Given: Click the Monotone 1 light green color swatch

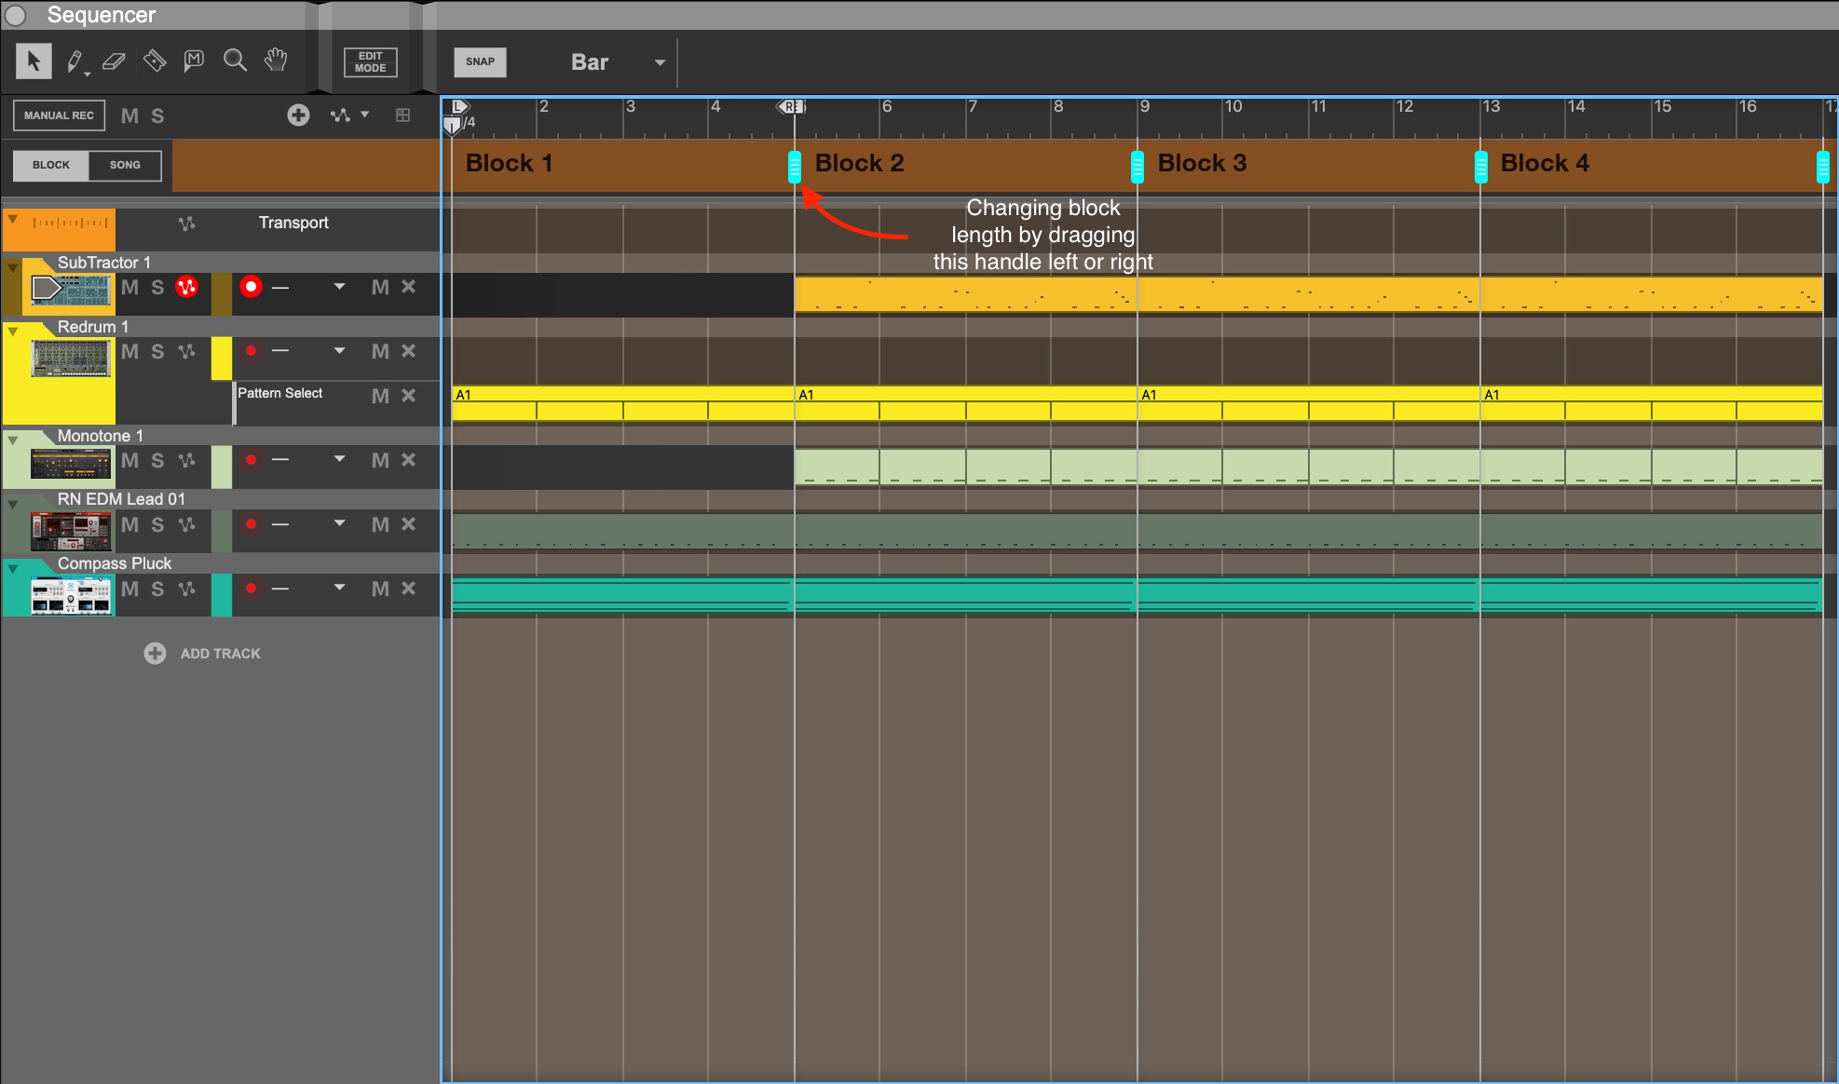Looking at the screenshot, I should coord(222,467).
